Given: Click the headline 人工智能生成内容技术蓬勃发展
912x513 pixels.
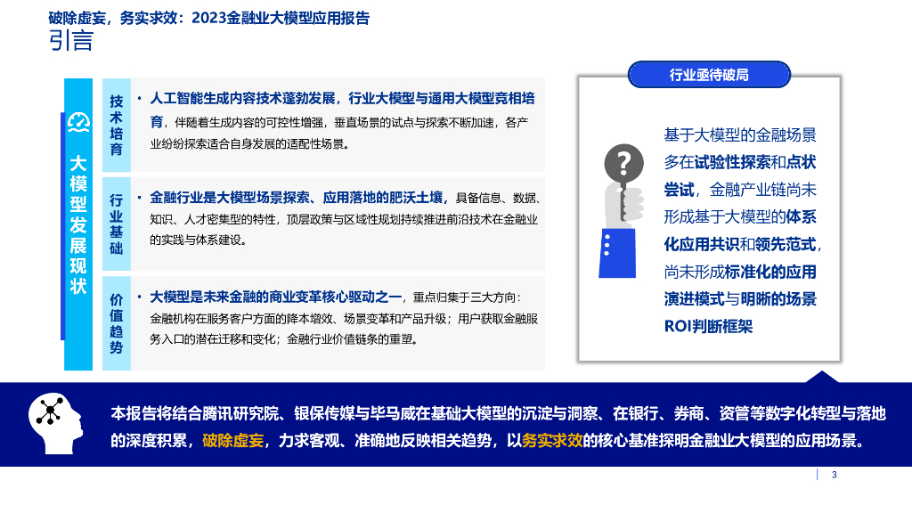Looking at the screenshot, I should coord(242,98).
